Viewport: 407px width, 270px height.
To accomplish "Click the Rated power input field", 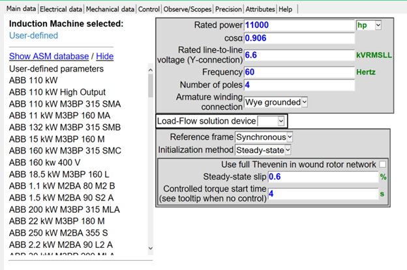I will pos(299,25).
